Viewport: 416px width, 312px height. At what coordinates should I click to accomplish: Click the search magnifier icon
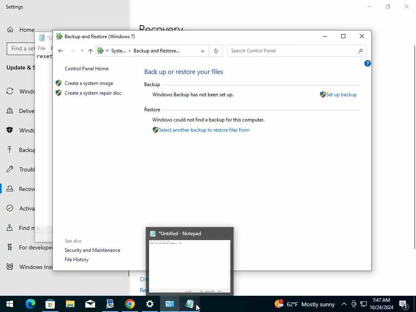tap(360, 51)
